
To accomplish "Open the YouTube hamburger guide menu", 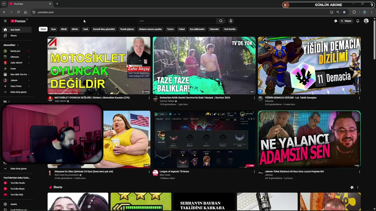I will [5, 21].
